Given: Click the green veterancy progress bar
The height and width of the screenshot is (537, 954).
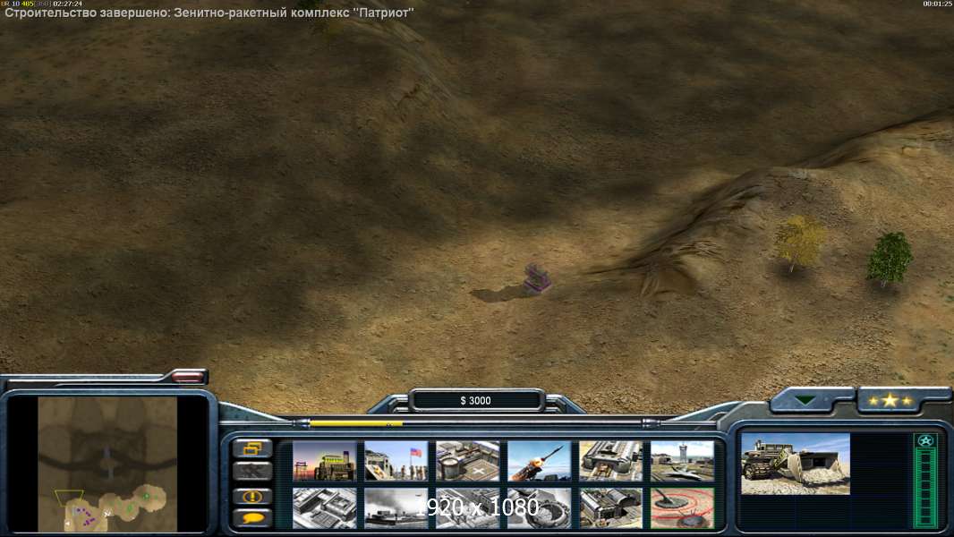Looking at the screenshot, I should point(925,488).
